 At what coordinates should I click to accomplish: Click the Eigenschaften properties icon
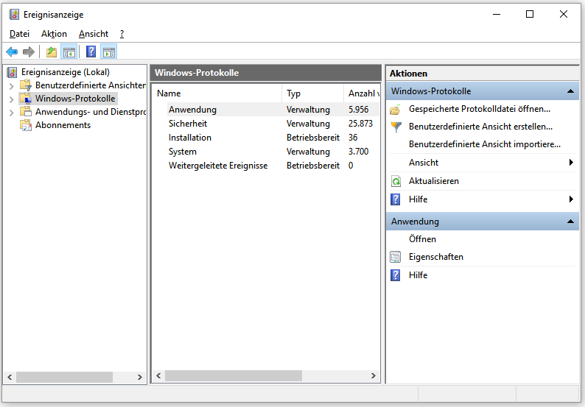(395, 257)
